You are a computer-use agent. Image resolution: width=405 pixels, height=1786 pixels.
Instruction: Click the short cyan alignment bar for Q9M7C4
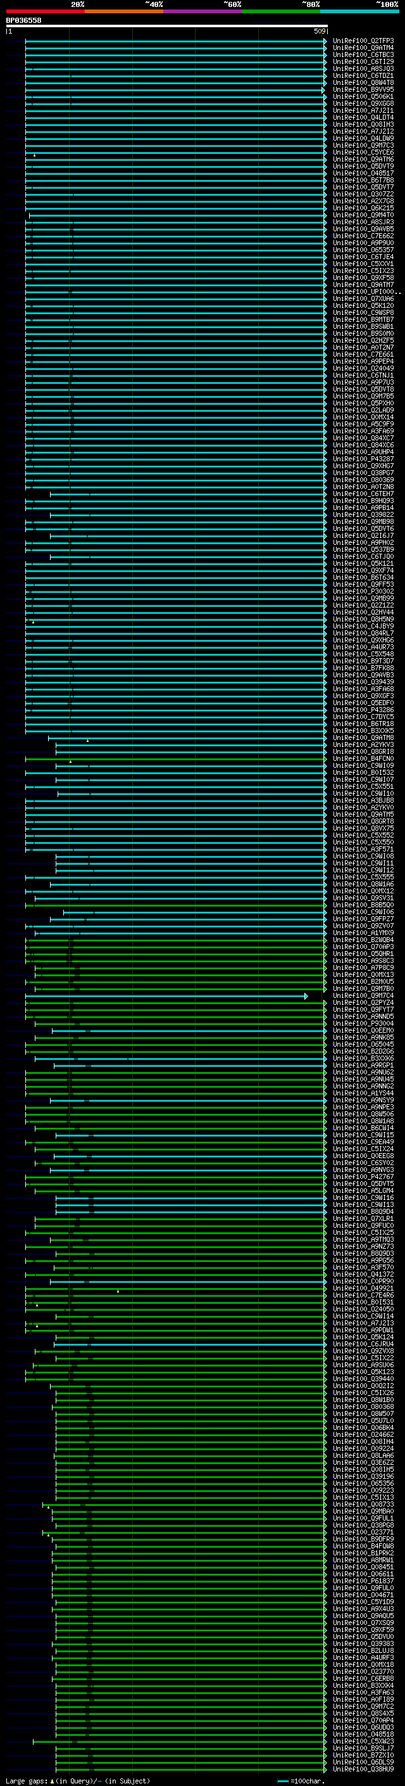pos(167,995)
